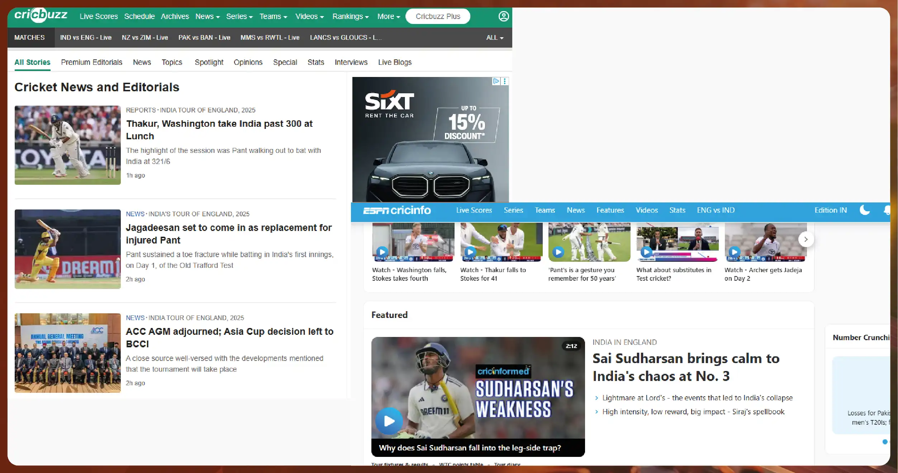Select the Live Blogs tab
The image size is (898, 473).
pyautogui.click(x=394, y=62)
